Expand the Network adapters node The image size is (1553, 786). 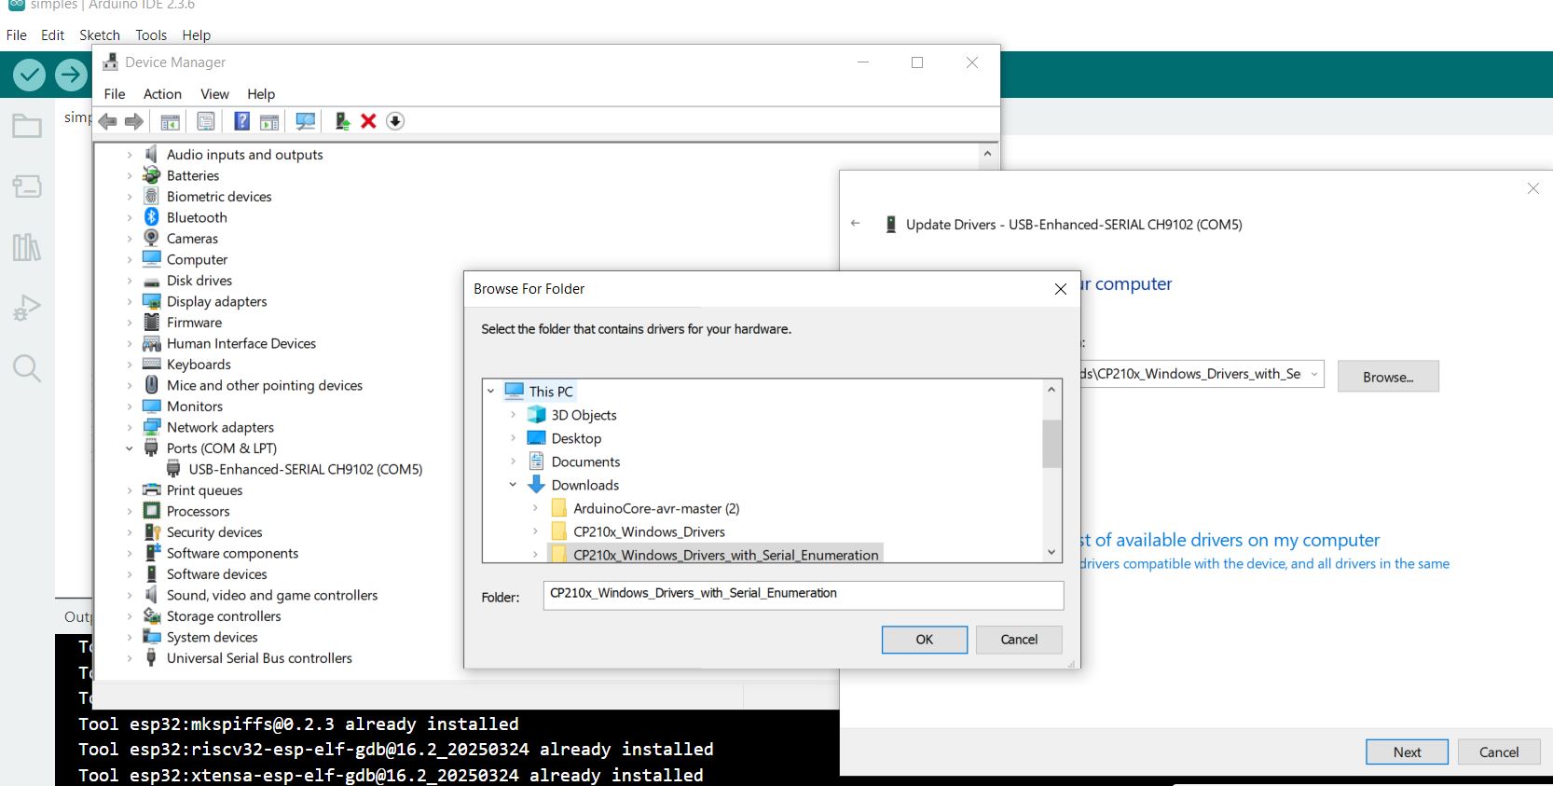[x=130, y=427]
